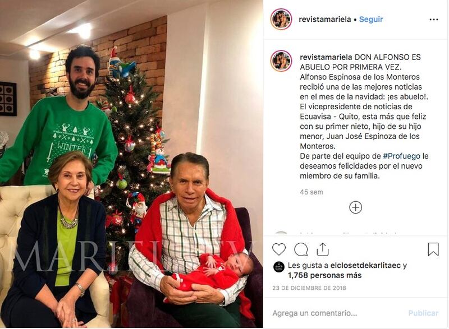Load more comments with the plus circle
Viewport: 449px width, 329px height.
[x=356, y=207]
